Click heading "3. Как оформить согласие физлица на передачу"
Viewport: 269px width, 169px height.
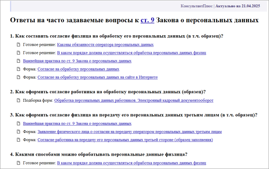tap(134, 115)
